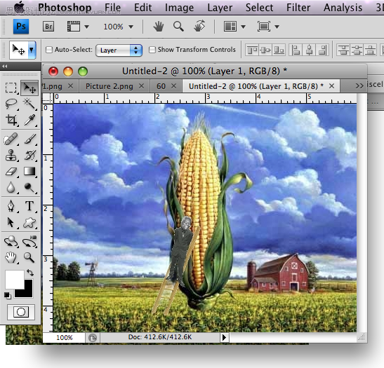Viewport: 384px width, 368px height.
Task: Click the Zoom tool in application bar
Action: [x=178, y=27]
